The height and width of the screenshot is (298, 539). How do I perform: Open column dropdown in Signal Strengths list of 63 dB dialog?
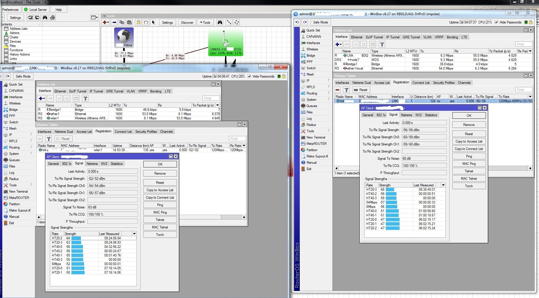pos(134,234)
